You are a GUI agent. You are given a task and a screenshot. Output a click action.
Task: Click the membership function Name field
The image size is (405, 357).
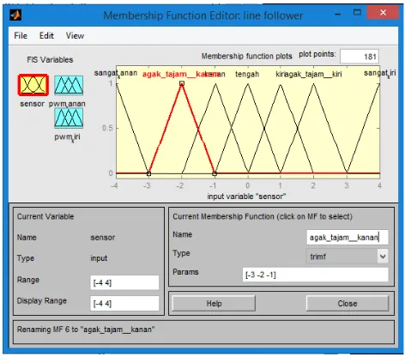(348, 237)
